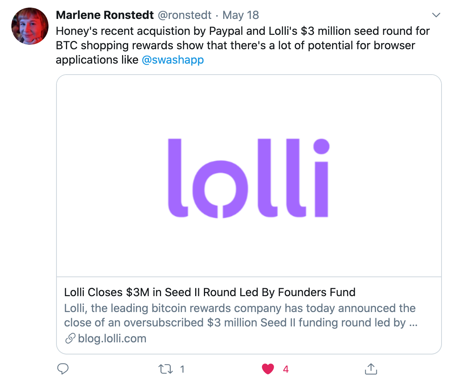Viewport: 451px width, 384px height.
Task: Open the @swashapp mention link
Action: pos(173,60)
